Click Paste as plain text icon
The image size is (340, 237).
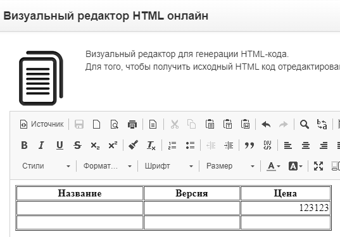[x=227, y=124]
